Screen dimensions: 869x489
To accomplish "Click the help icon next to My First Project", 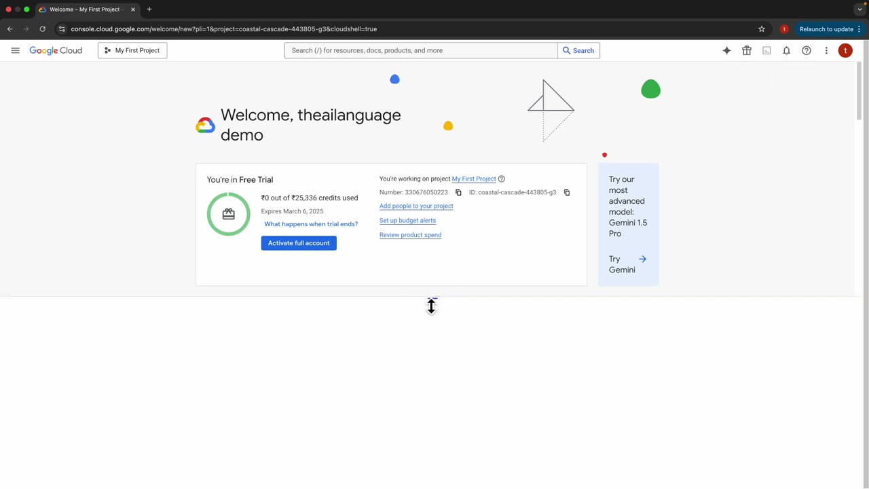I will point(502,179).
